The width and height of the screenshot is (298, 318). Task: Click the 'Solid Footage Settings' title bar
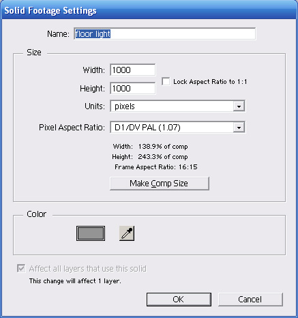(149, 10)
